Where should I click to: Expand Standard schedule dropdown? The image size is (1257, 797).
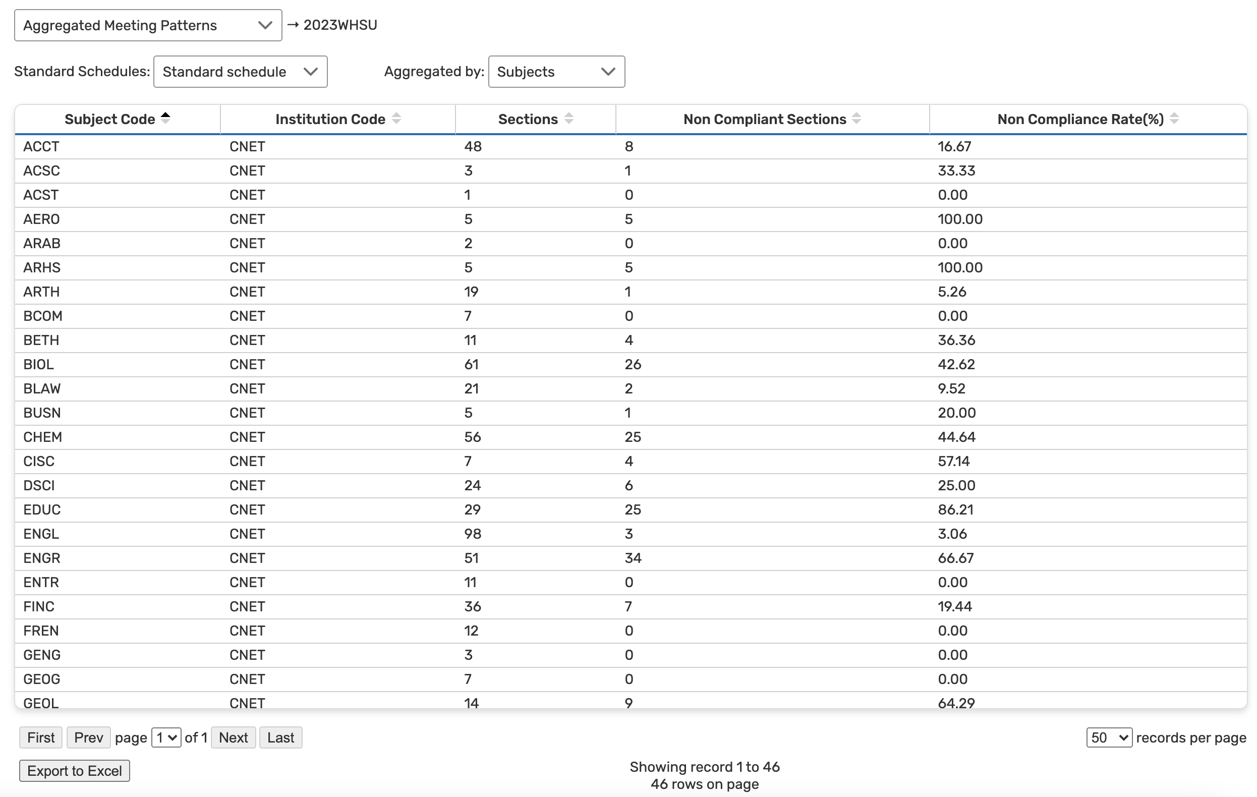[240, 72]
